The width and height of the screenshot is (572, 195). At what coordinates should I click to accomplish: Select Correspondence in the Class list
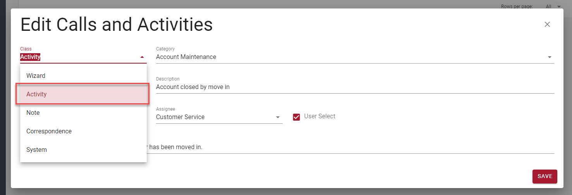click(x=49, y=131)
